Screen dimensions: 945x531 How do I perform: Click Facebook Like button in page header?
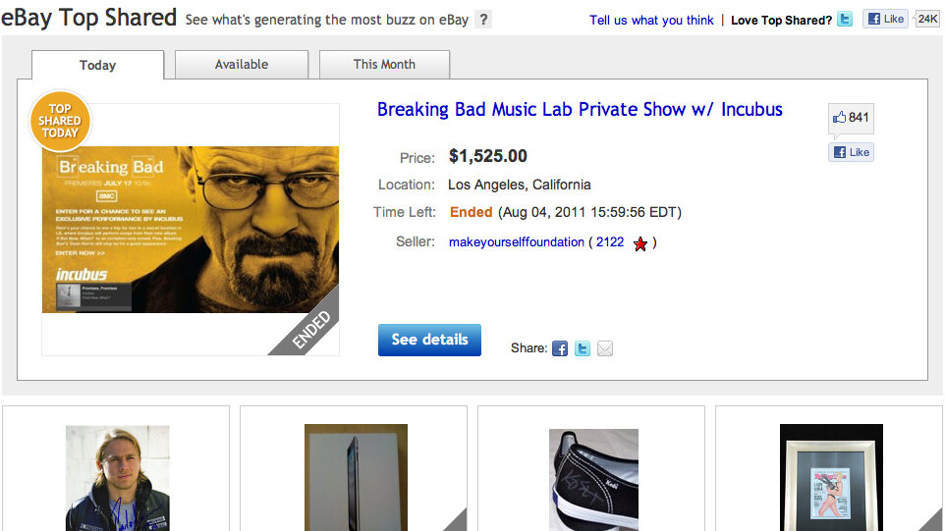coord(885,19)
